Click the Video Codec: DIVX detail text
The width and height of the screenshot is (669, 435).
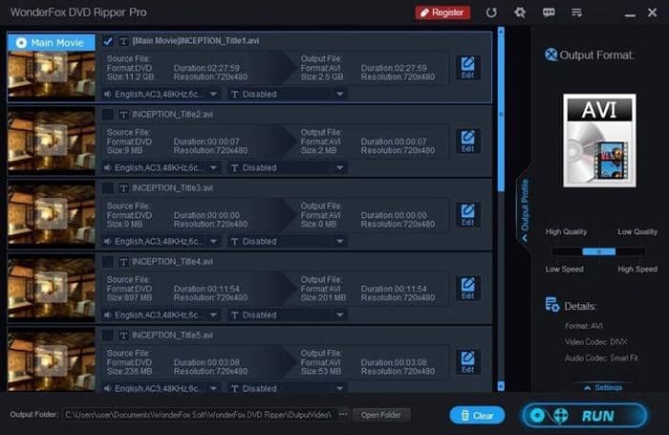point(595,341)
